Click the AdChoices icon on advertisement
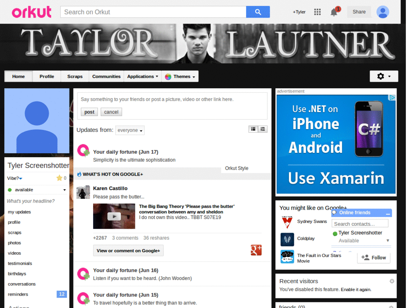Image resolution: width=411 pixels, height=308 pixels. 392,98
